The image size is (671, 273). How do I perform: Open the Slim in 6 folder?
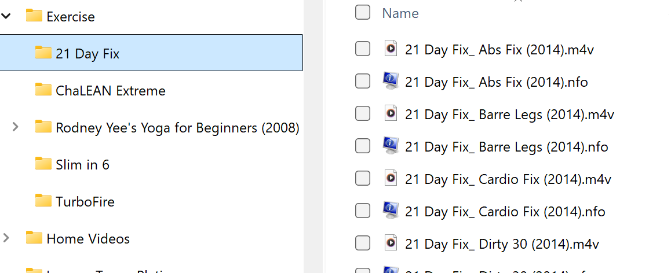pos(82,165)
